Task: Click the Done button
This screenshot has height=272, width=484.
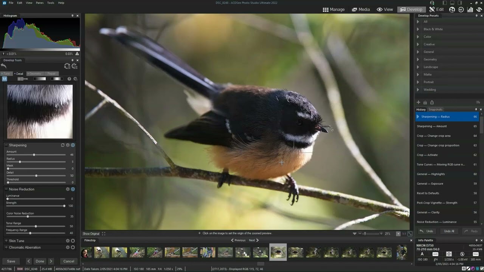Action: click(40, 261)
